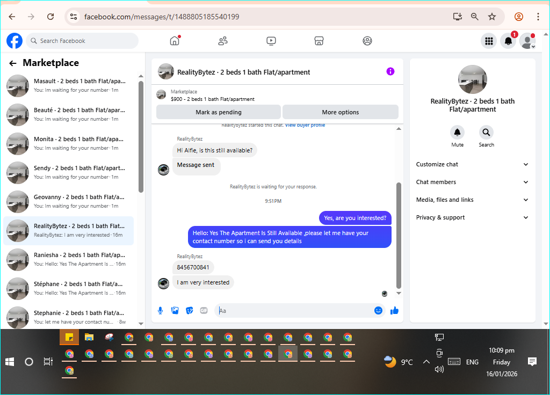This screenshot has height=395, width=550.
Task: Click the 'Yes, are you interested?' message
Action: pyautogui.click(x=355, y=218)
